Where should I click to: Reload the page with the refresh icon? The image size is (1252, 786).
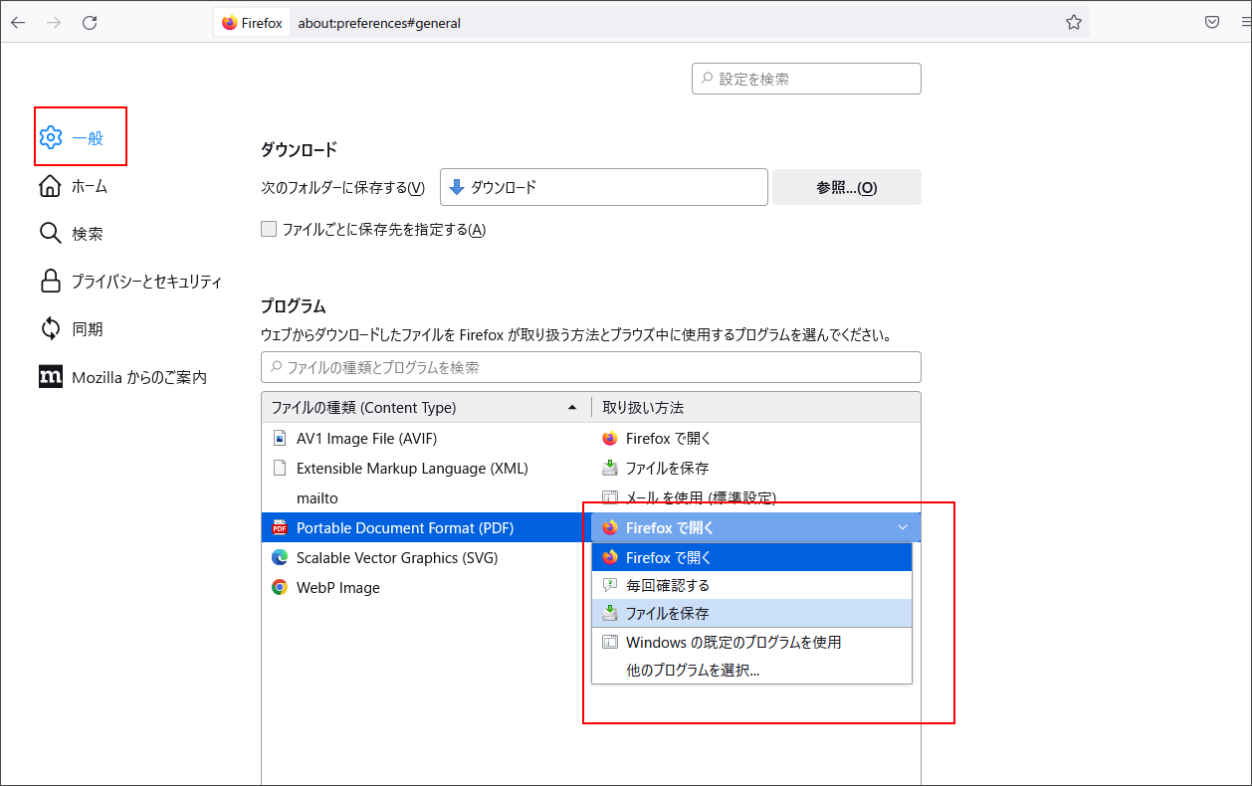tap(90, 21)
